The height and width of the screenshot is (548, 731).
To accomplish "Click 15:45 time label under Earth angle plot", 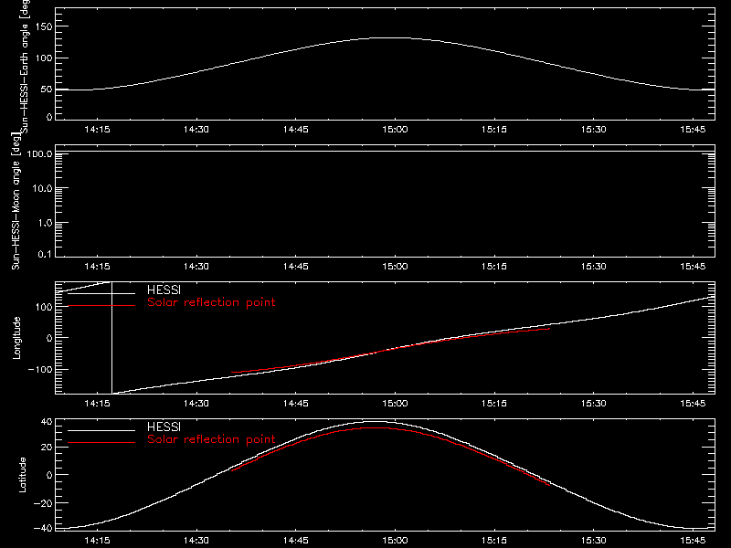I will tap(693, 130).
